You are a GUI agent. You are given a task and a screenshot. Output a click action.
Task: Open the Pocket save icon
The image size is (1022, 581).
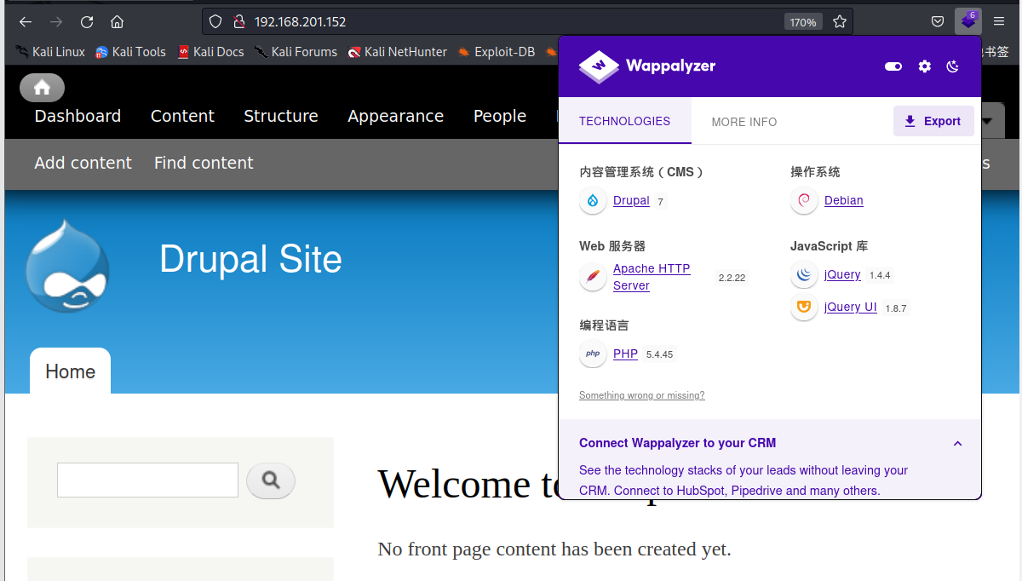point(937,22)
